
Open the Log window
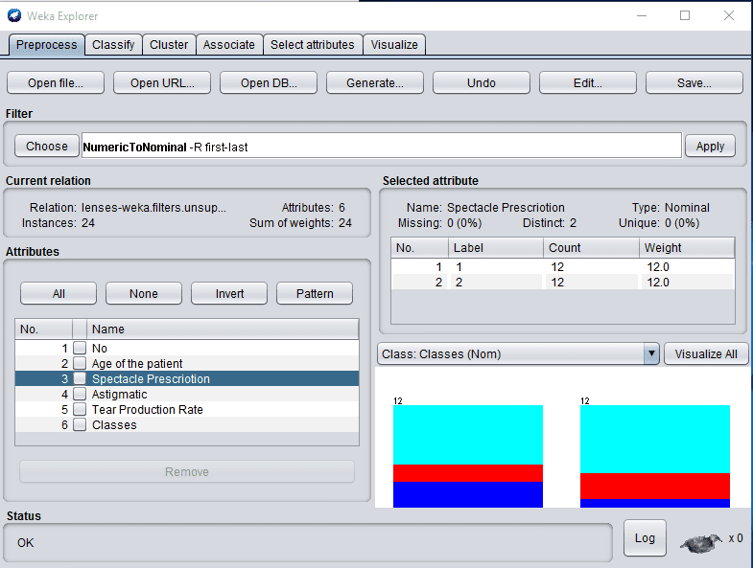pos(645,538)
